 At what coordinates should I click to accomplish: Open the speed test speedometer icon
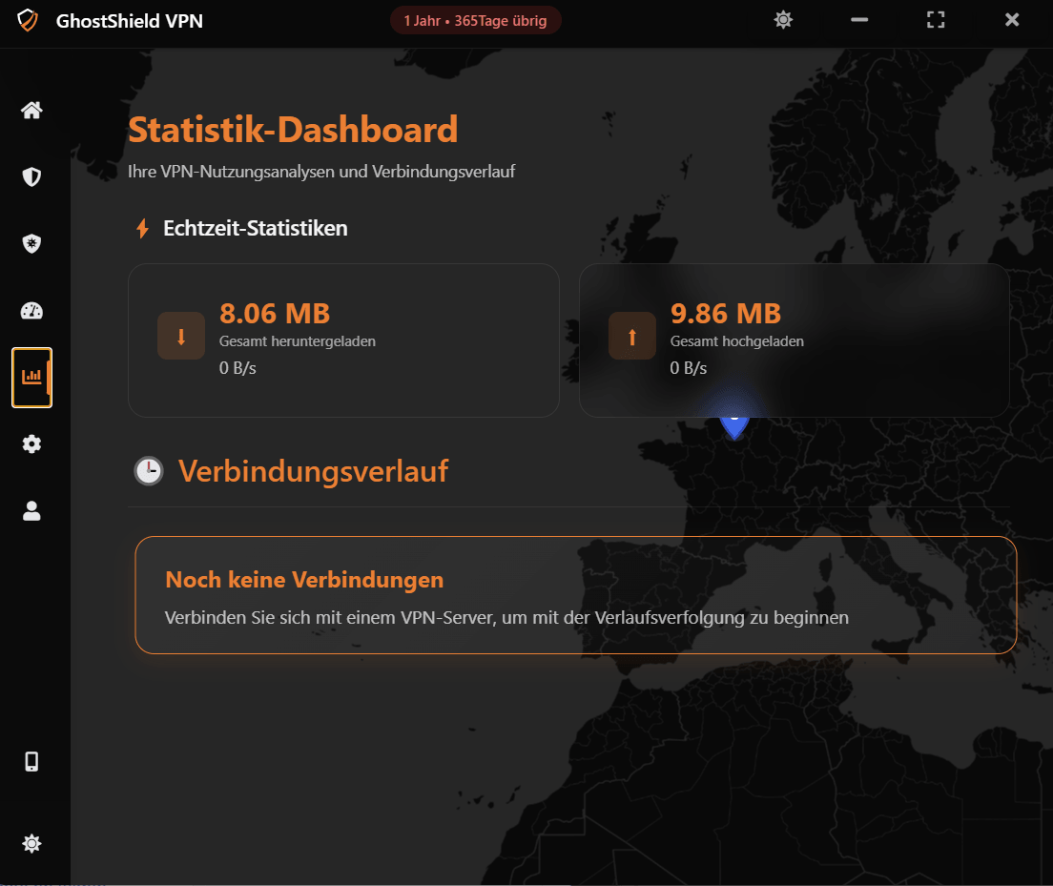[31, 310]
